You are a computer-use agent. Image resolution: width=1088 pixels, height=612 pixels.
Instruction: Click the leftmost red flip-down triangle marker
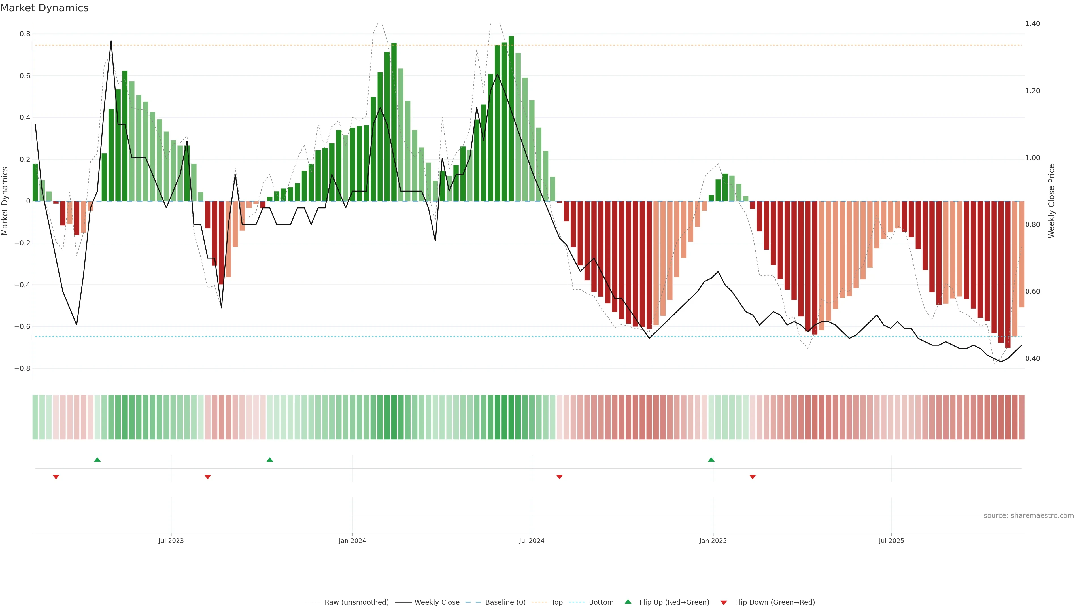click(56, 477)
